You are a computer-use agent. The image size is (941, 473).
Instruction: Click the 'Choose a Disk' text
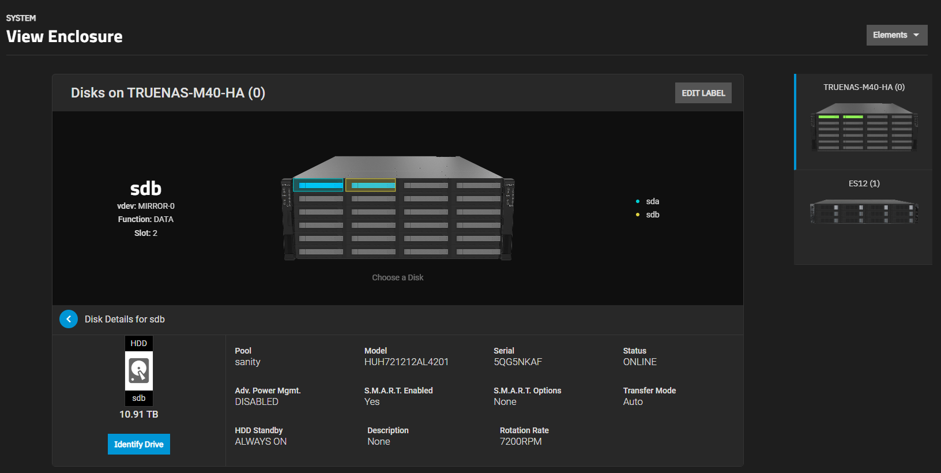pos(397,277)
